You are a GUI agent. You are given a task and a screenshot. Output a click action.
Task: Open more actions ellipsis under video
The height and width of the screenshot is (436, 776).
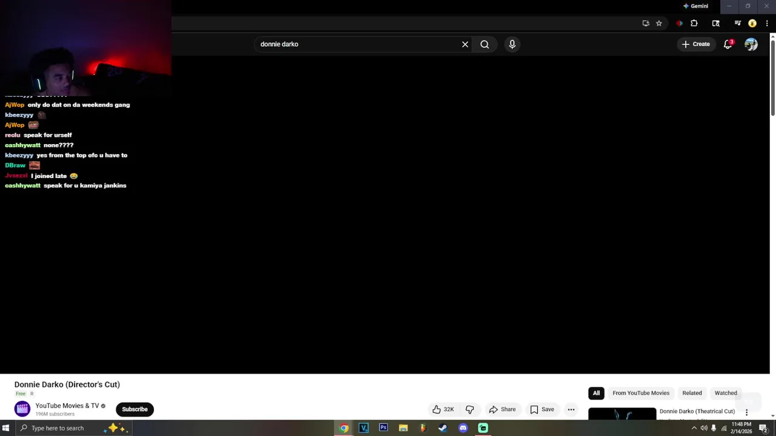571,409
